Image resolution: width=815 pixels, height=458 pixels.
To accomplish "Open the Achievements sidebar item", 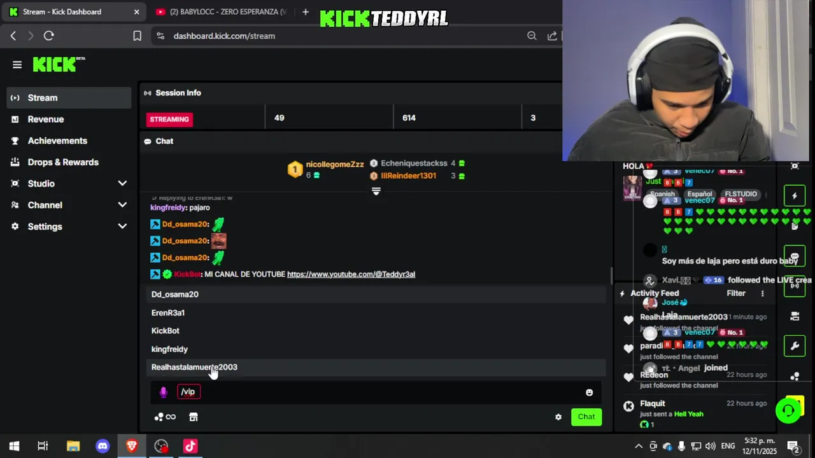I will pos(69,141).
